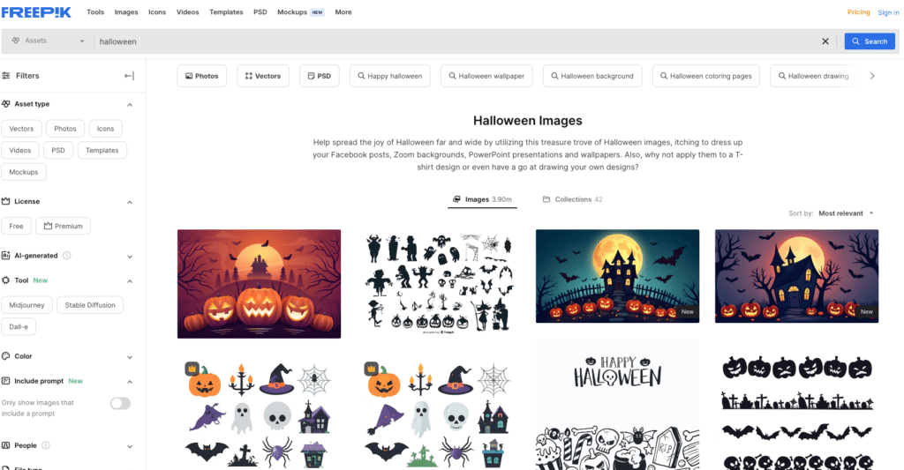Open the Sign in link
The image size is (904, 470).
click(x=887, y=12)
